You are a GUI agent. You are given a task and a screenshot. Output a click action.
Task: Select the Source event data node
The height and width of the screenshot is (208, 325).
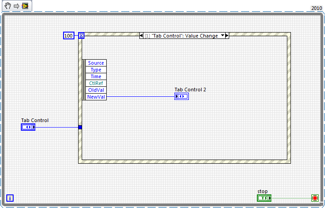(x=96, y=63)
